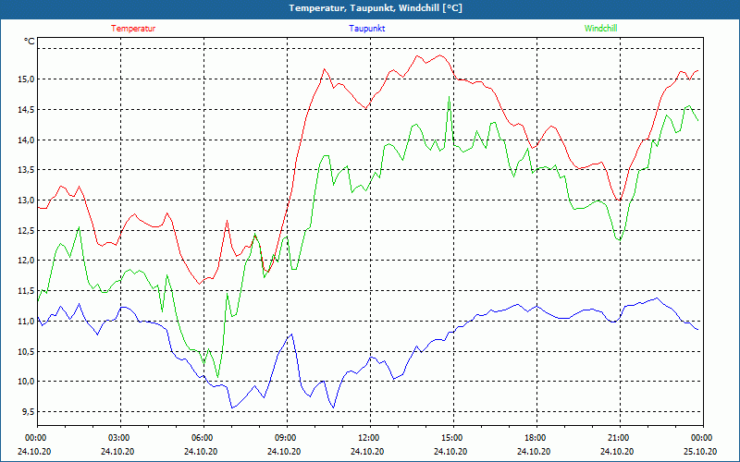Click the '11,5' y-axis value
Image resolution: width=740 pixels, height=462 pixels.
coord(27,291)
